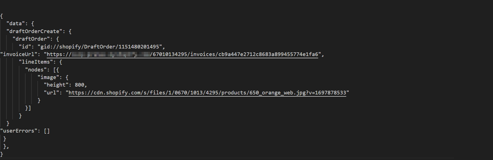Click the "id" key
This screenshot has height=160, width=493.
click(x=25, y=47)
